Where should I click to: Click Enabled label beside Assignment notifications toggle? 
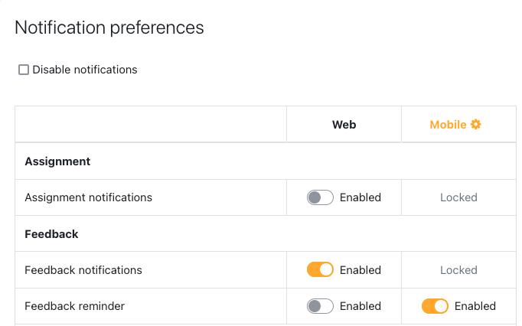(361, 197)
